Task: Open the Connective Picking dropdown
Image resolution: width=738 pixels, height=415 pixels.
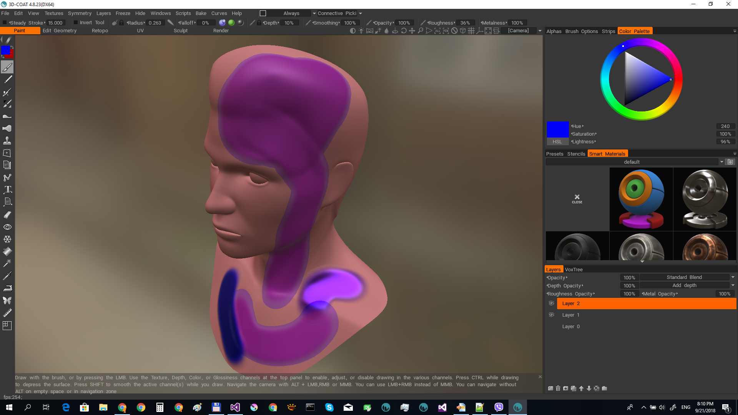Action: 360,13
